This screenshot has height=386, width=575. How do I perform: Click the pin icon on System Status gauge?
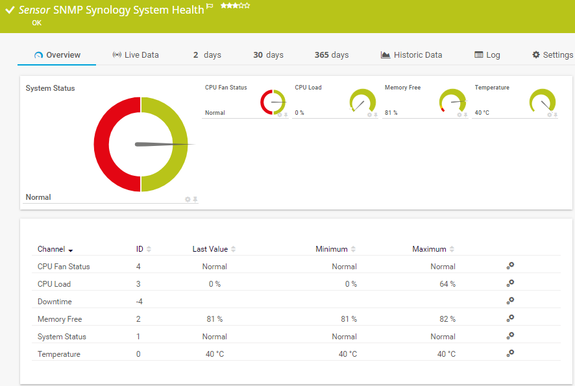pyautogui.click(x=195, y=199)
